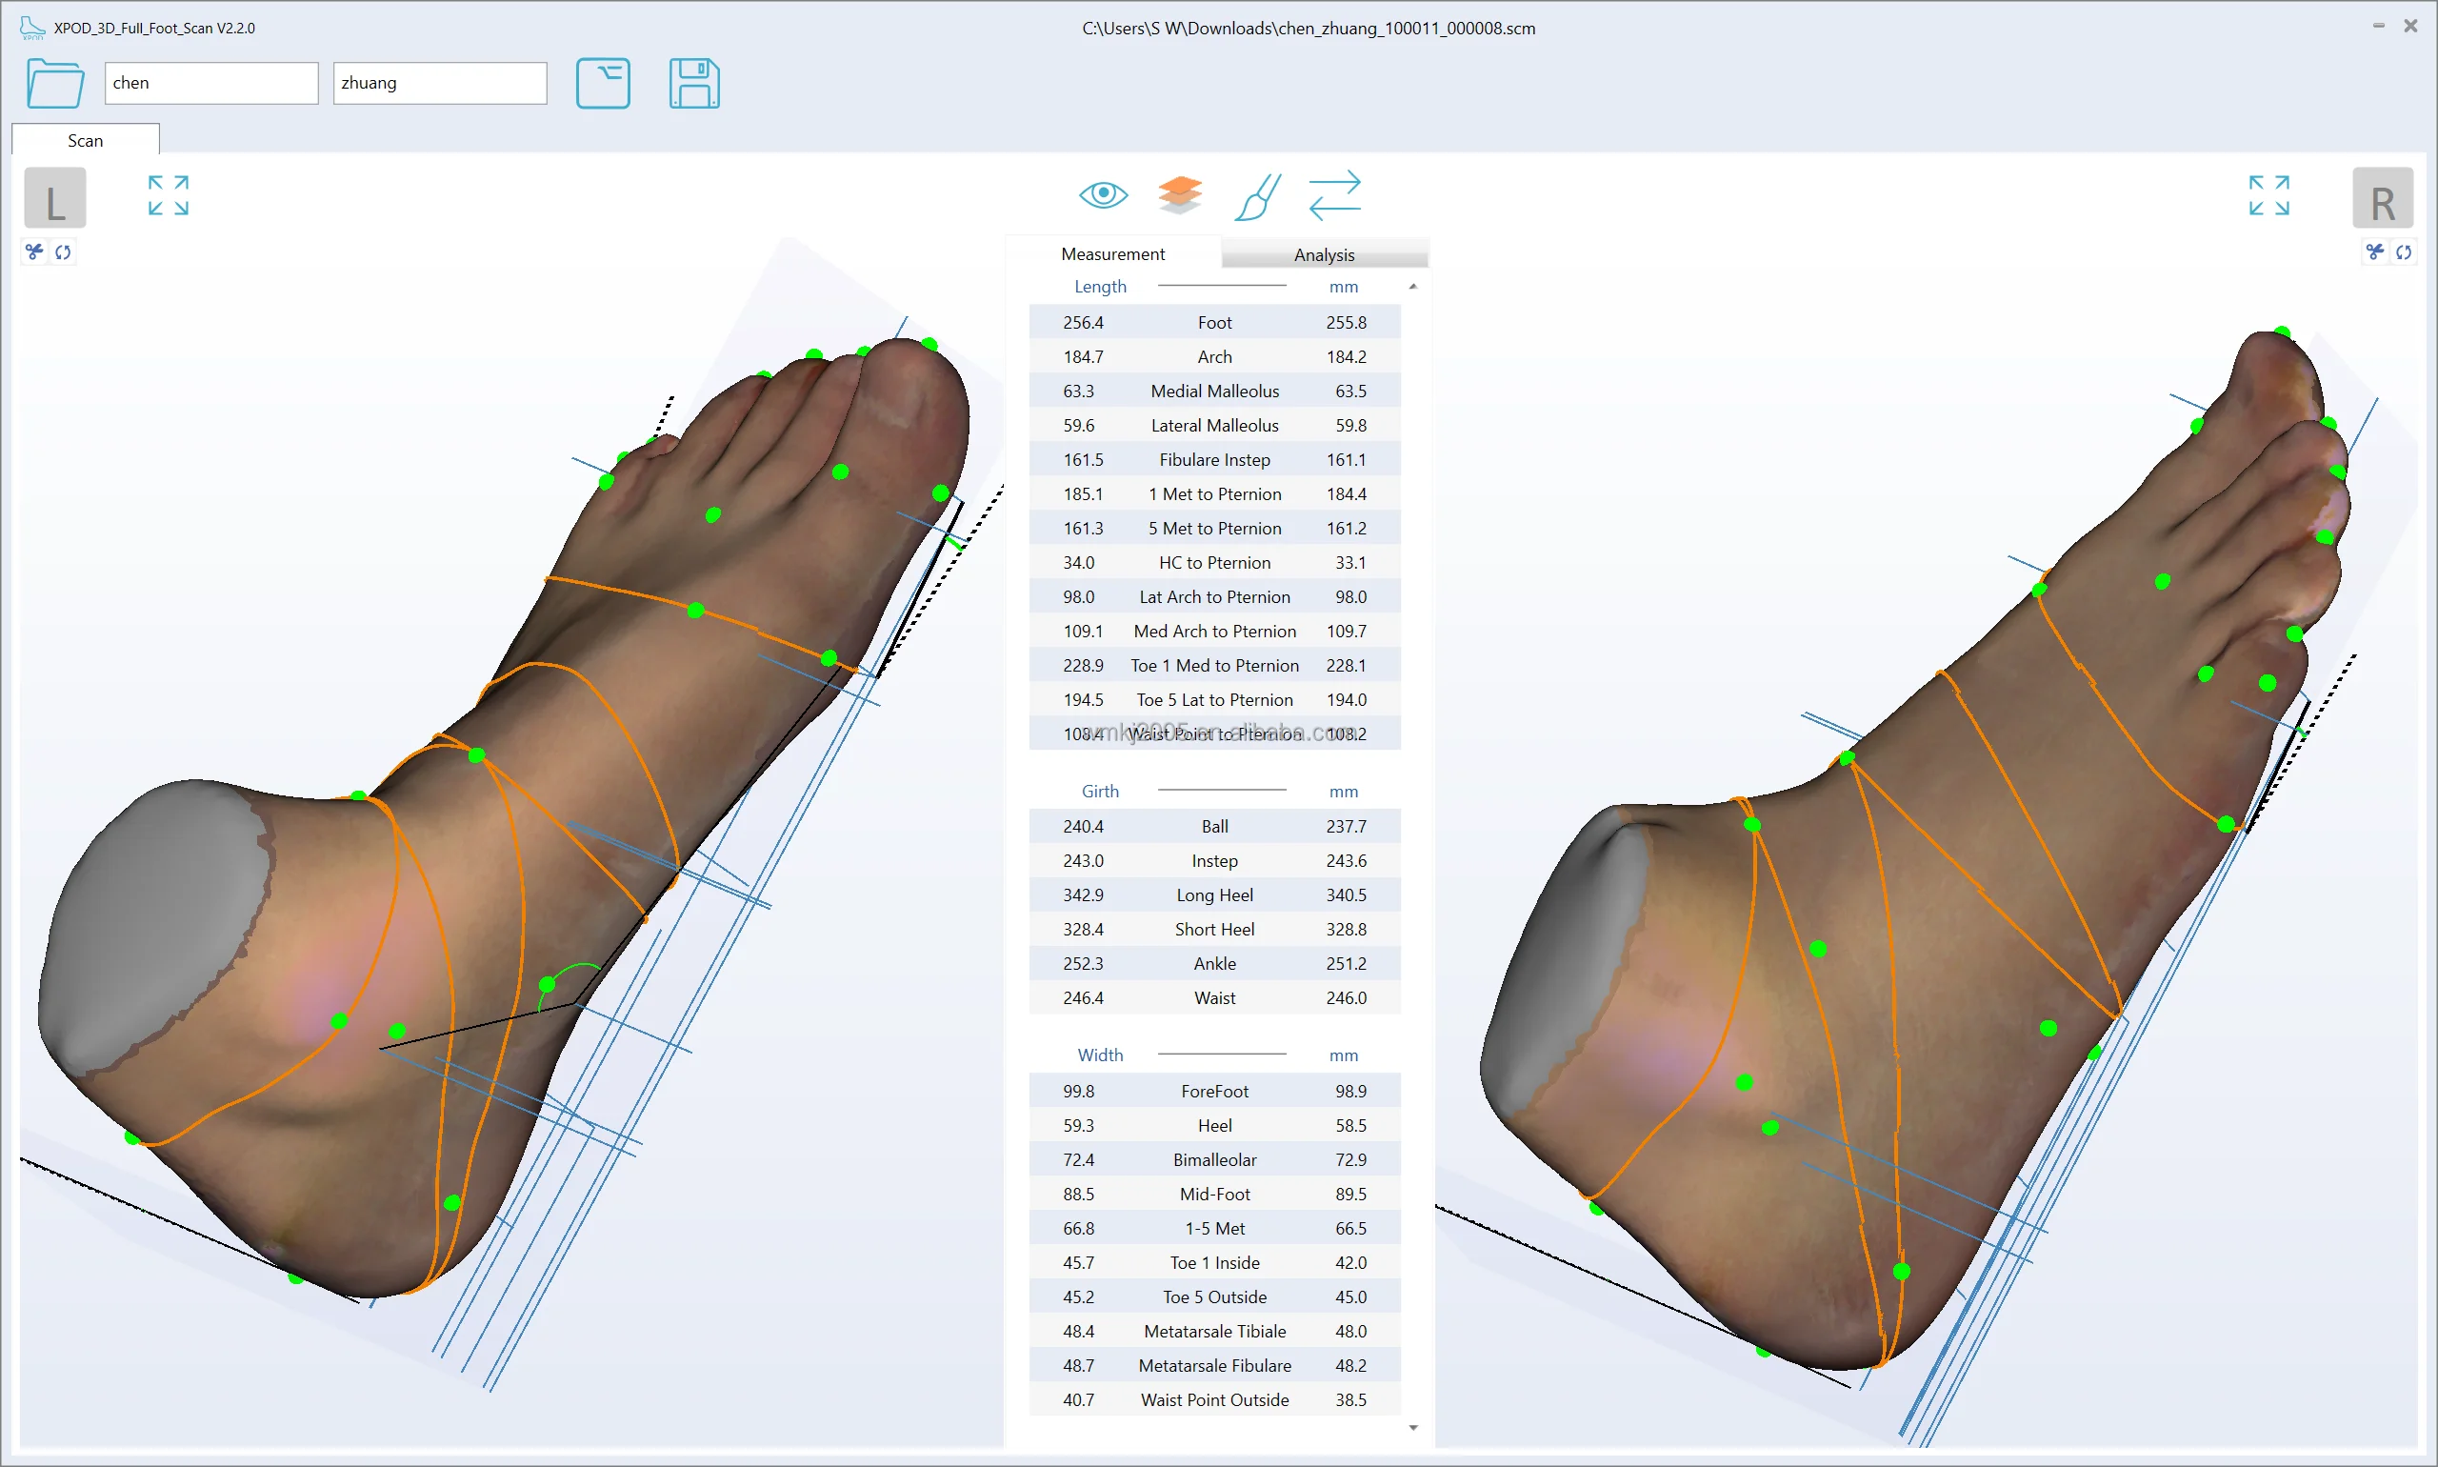The height and width of the screenshot is (1467, 2438).
Task: Click the first name field containing chen
Action: click(x=210, y=83)
